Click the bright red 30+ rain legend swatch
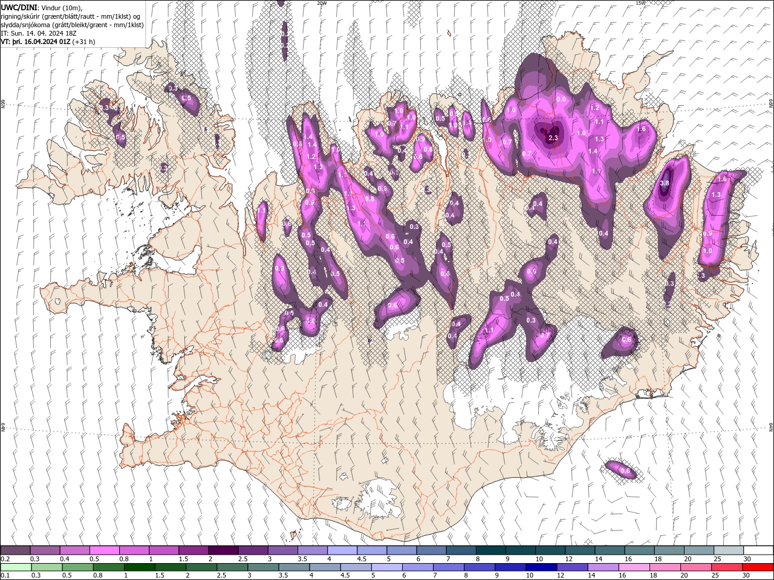This screenshot has height=580, width=774. (x=759, y=567)
